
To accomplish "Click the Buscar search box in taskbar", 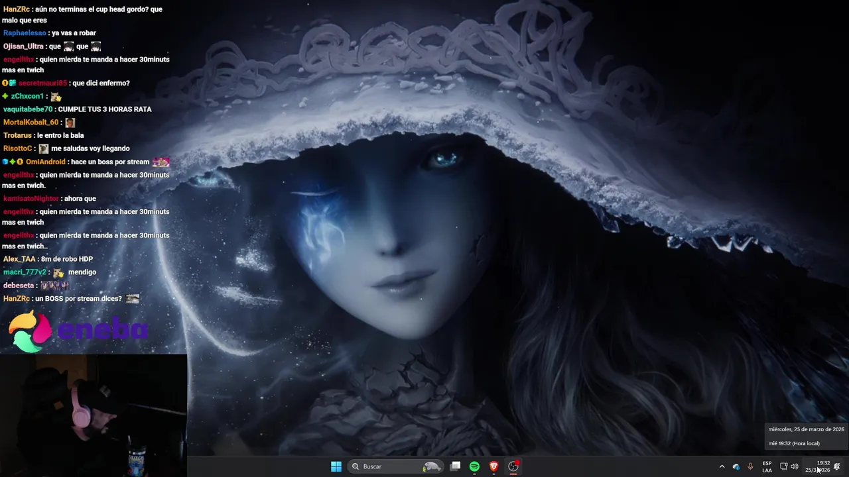I will pos(396,466).
